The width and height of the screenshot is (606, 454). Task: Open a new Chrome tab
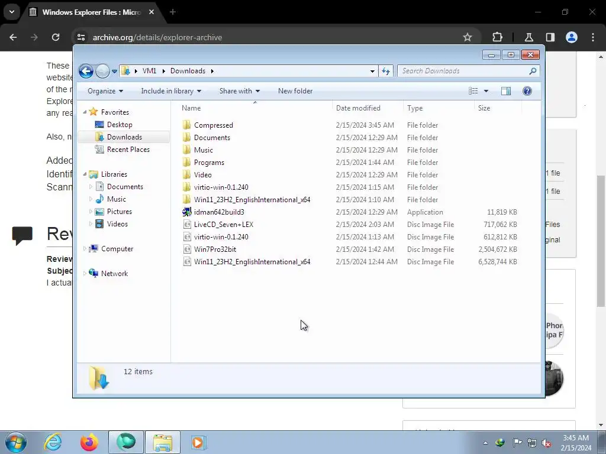tap(173, 12)
